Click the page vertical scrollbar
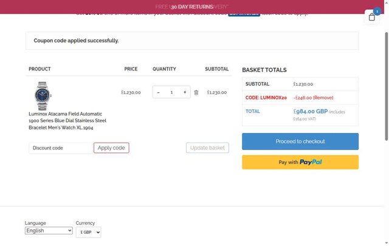 [387, 86]
